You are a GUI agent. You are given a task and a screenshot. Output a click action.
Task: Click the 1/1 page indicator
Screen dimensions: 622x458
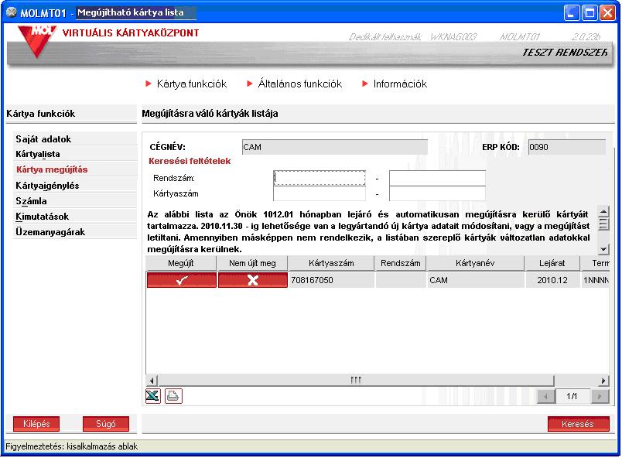[572, 396]
